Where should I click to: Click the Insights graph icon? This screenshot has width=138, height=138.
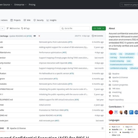(x=48, y=20)
